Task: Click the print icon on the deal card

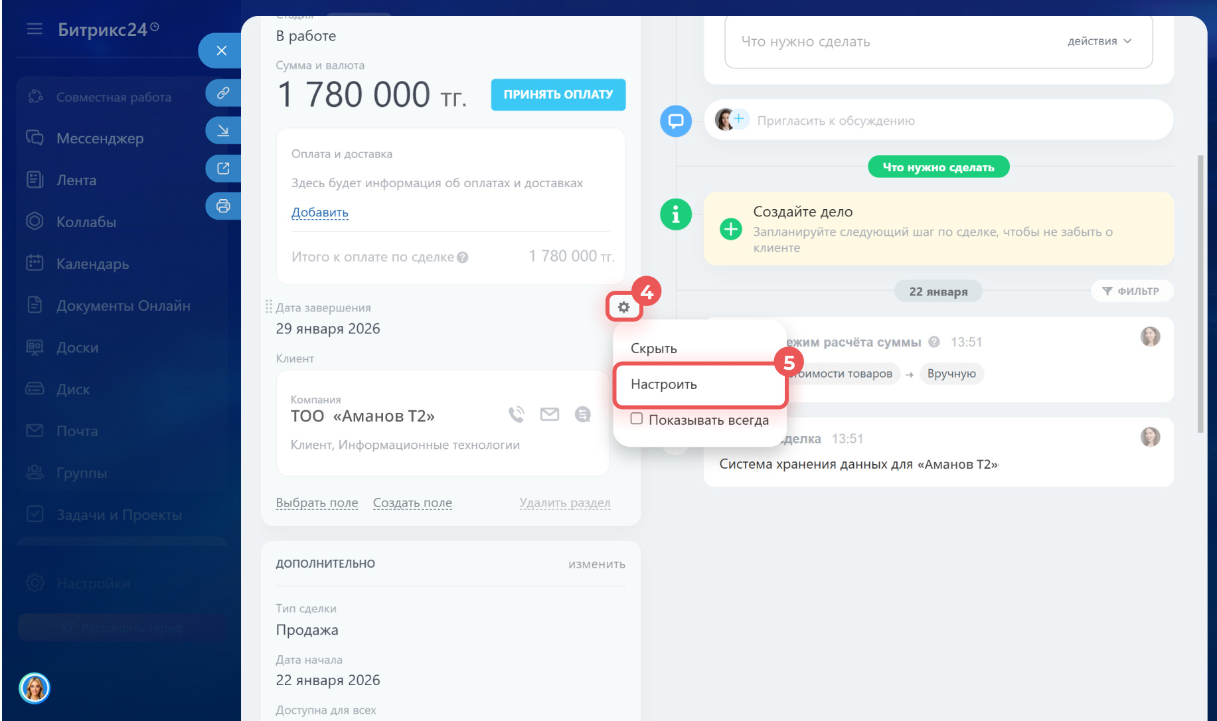Action: coord(223,206)
